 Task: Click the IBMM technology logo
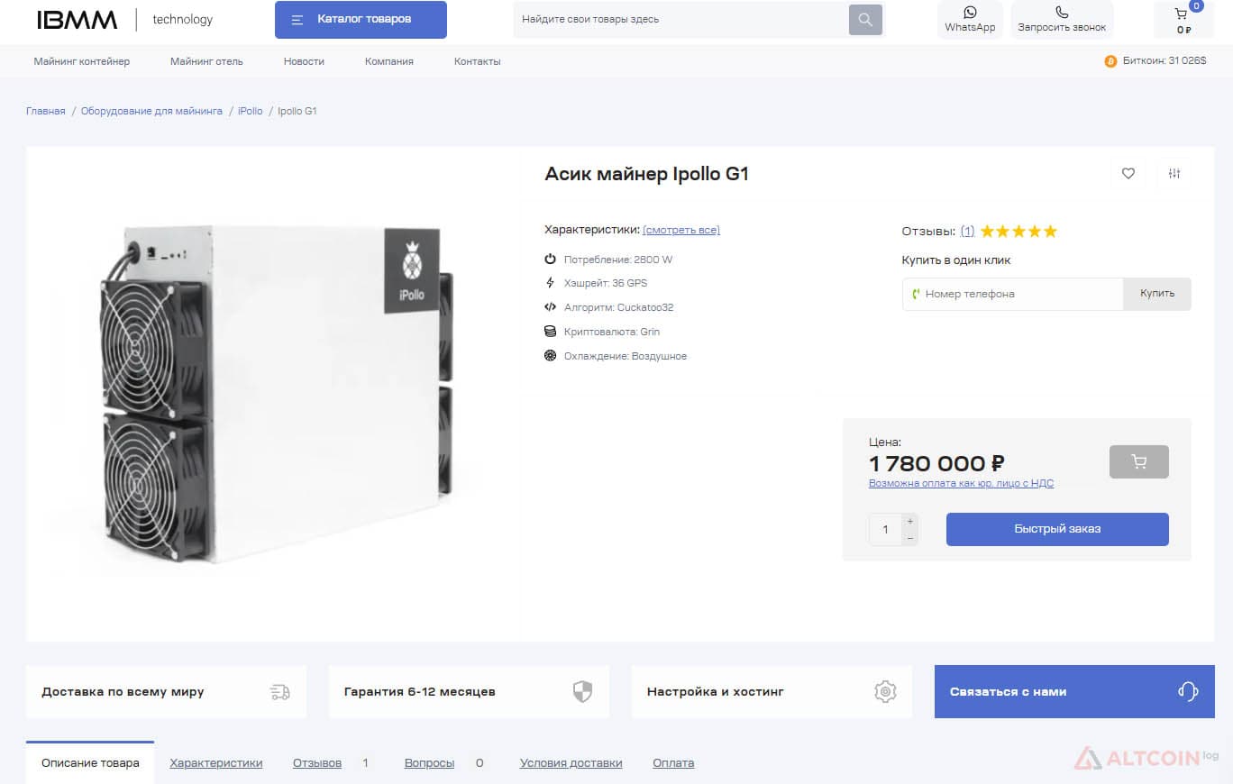[124, 20]
